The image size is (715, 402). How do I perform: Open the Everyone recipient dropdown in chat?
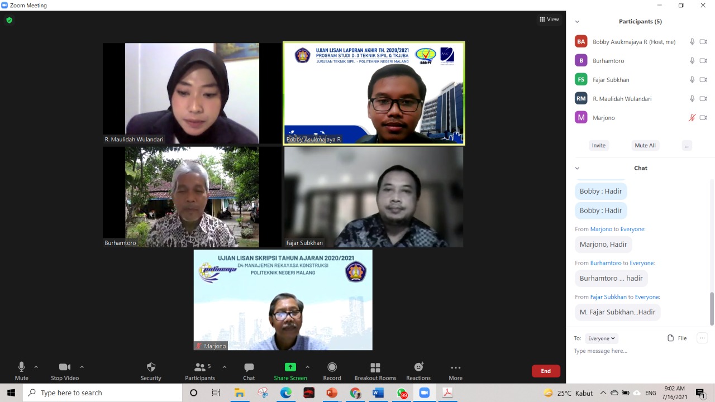(x=601, y=338)
